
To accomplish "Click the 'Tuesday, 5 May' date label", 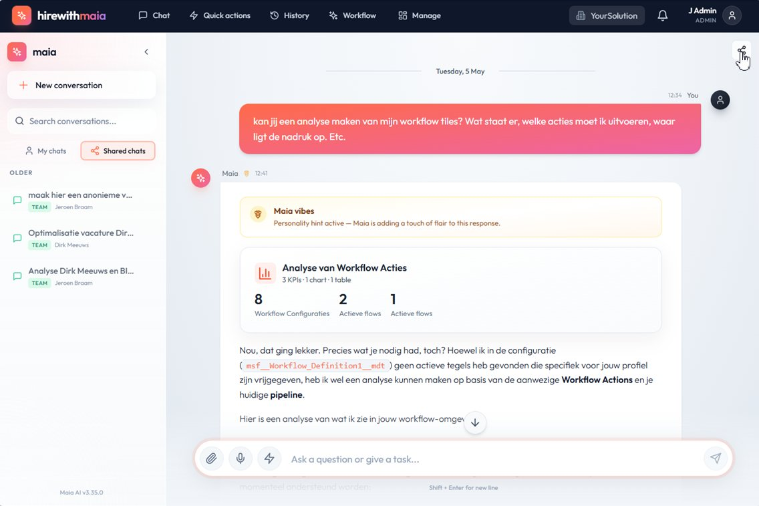I will [460, 71].
